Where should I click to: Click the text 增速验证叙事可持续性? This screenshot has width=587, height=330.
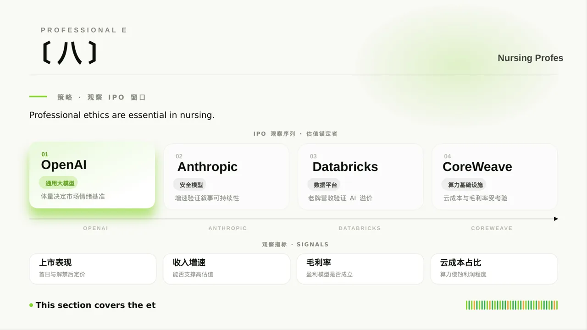(207, 198)
